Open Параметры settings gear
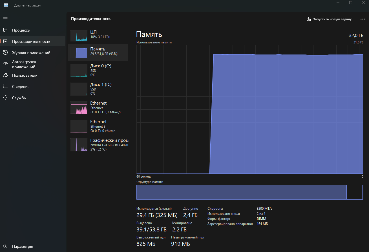Image resolution: width=369 pixels, height=252 pixels. click(5, 246)
